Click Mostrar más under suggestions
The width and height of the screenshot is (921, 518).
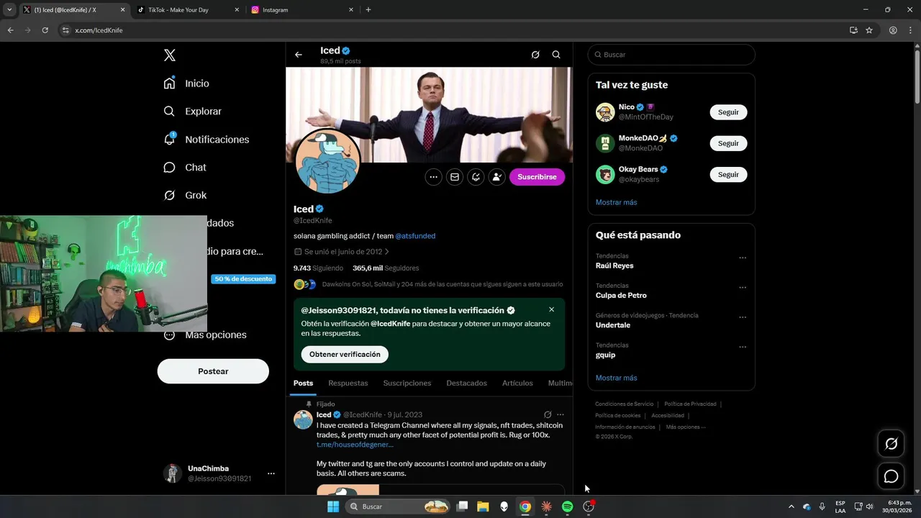pos(616,202)
